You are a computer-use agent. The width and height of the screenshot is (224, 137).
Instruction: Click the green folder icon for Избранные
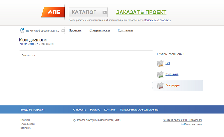[x=160, y=75]
